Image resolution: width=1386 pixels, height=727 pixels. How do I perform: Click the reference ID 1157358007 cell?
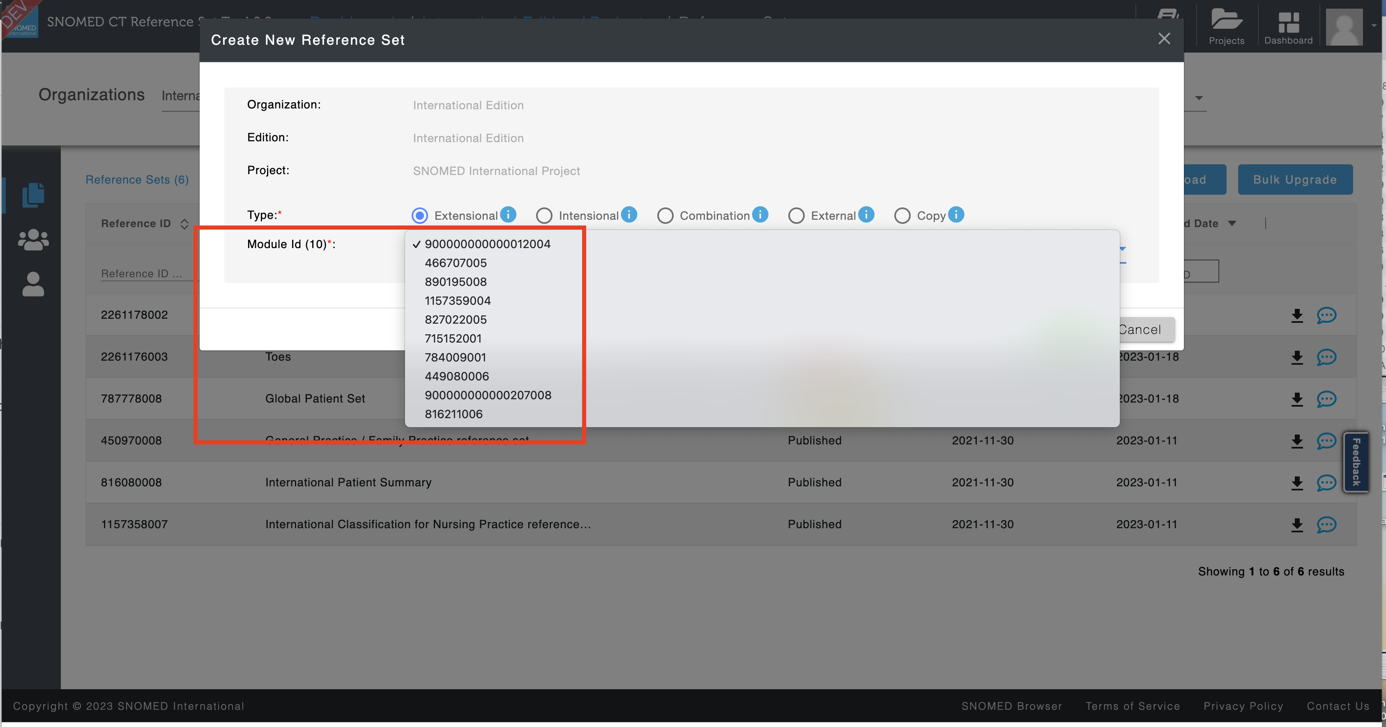[x=134, y=525]
